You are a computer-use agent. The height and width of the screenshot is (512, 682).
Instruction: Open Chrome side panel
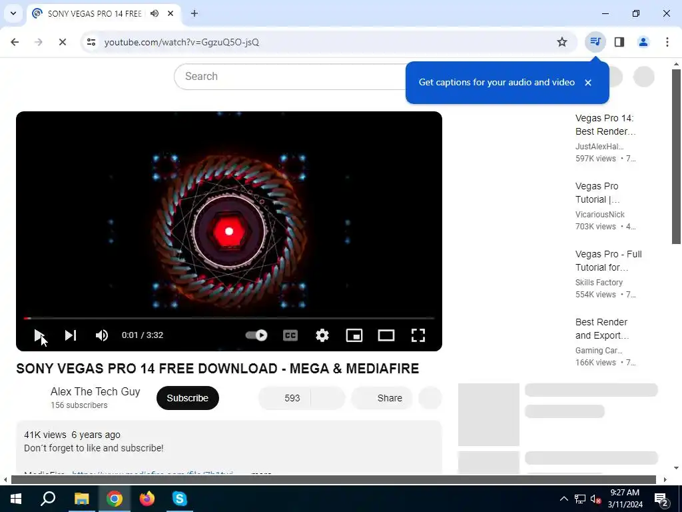coord(619,42)
